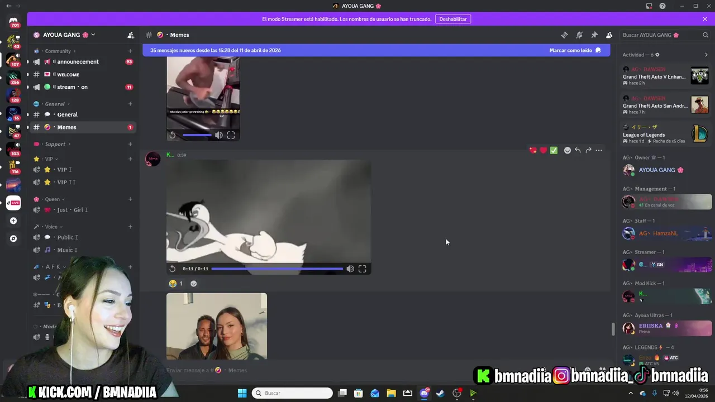This screenshot has height=402, width=715.
Task: Open Discord direct messages home icon
Action: pos(13,21)
